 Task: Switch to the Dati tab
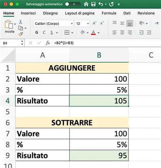127,13
